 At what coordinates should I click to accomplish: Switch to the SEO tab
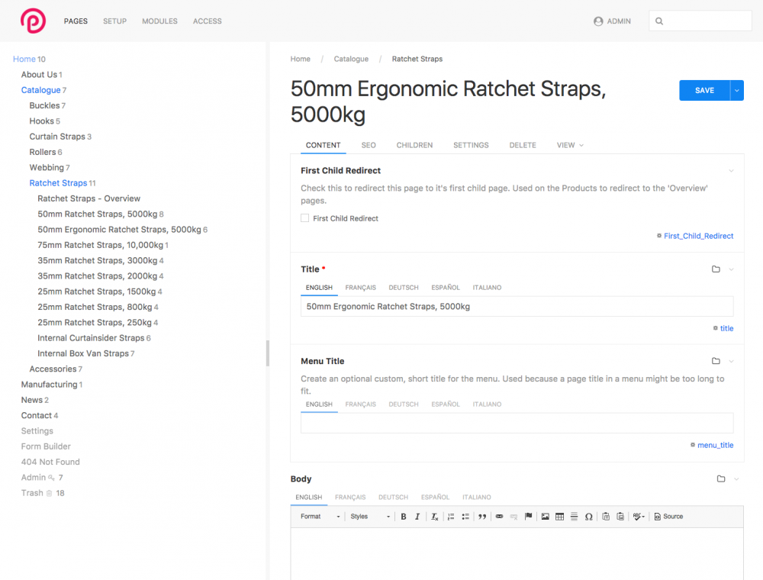(x=369, y=145)
